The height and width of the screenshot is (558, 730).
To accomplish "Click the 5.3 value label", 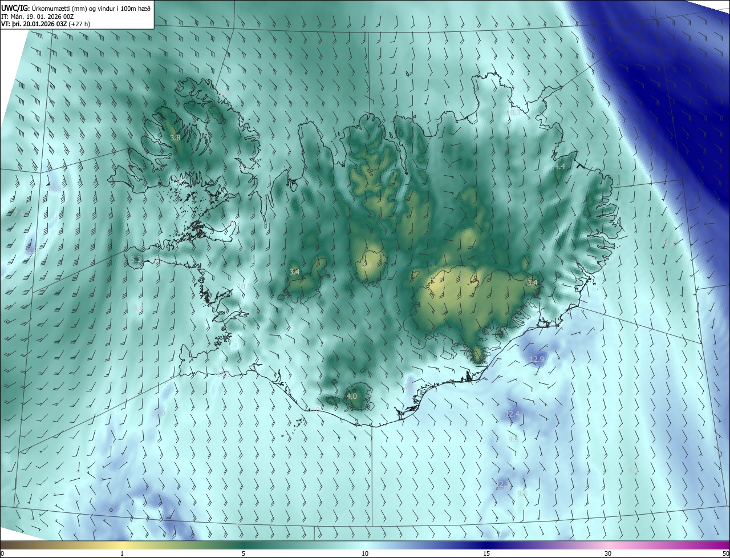I will [136, 259].
